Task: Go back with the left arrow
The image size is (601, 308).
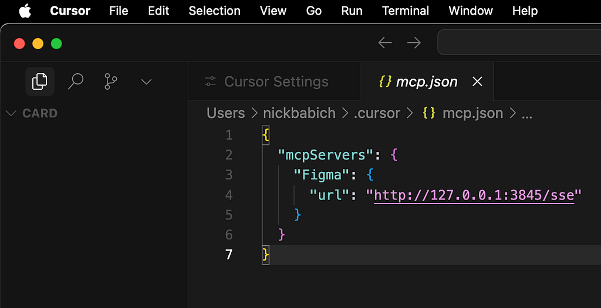Action: pyautogui.click(x=385, y=42)
